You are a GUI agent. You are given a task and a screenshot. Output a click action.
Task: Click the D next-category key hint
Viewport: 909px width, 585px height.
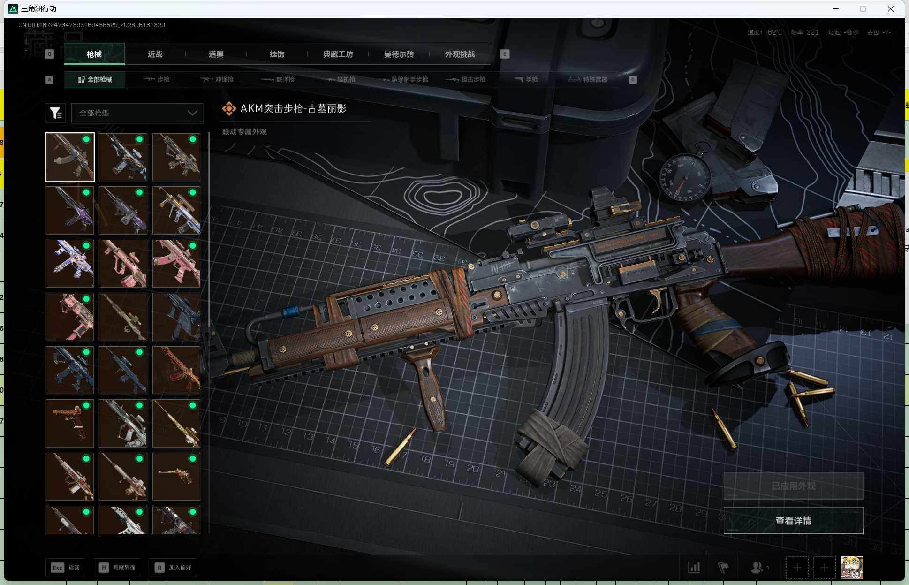pos(633,80)
